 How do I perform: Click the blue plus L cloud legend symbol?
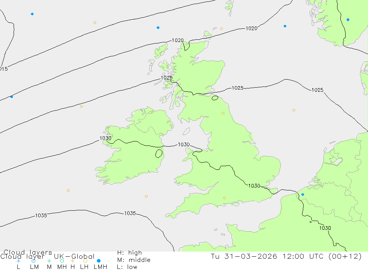(18, 261)
